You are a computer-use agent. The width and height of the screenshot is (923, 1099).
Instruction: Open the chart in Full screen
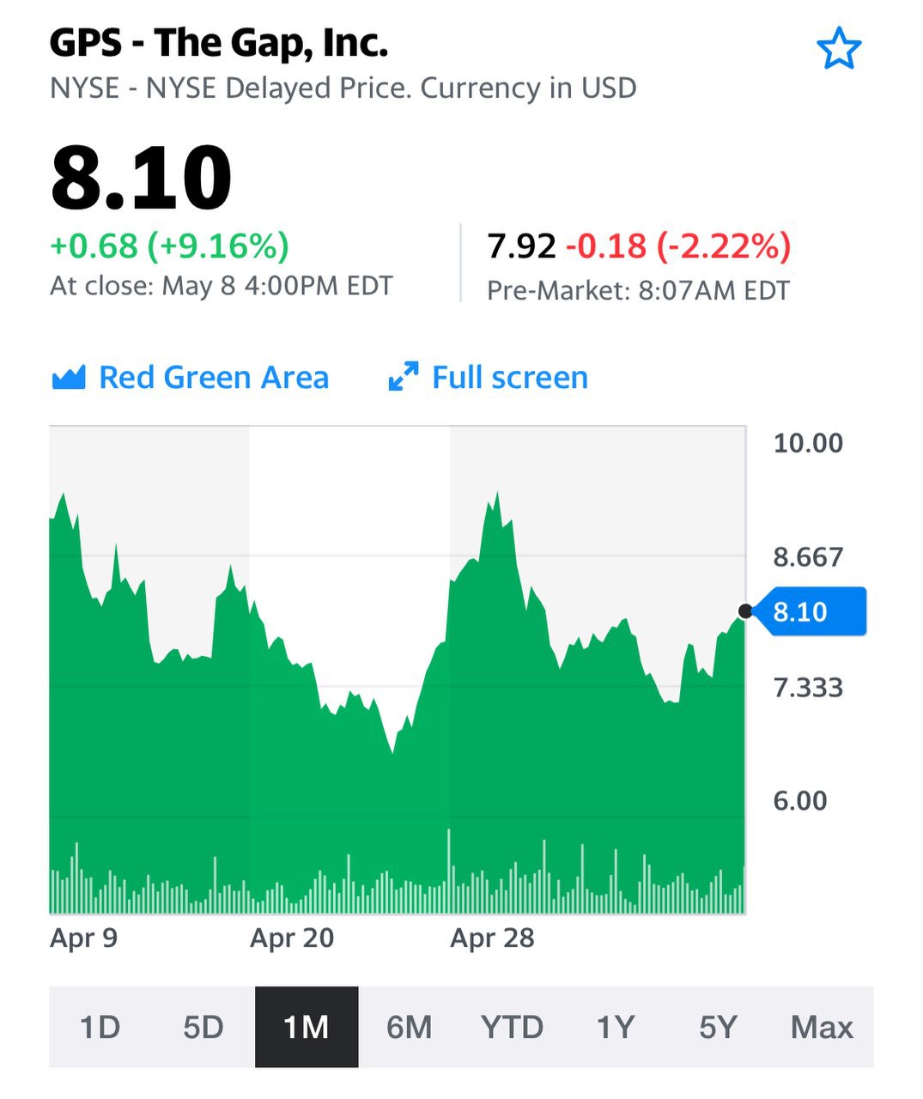click(x=488, y=377)
